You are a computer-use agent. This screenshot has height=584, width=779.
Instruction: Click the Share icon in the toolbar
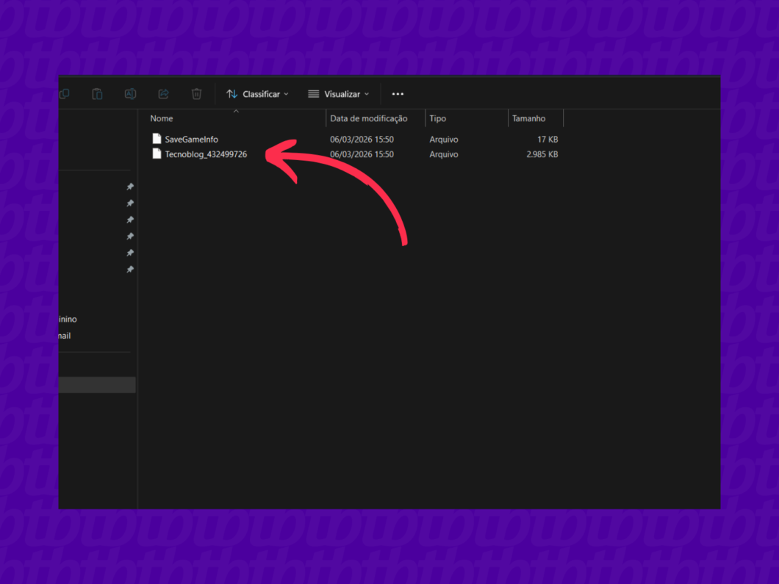point(163,94)
